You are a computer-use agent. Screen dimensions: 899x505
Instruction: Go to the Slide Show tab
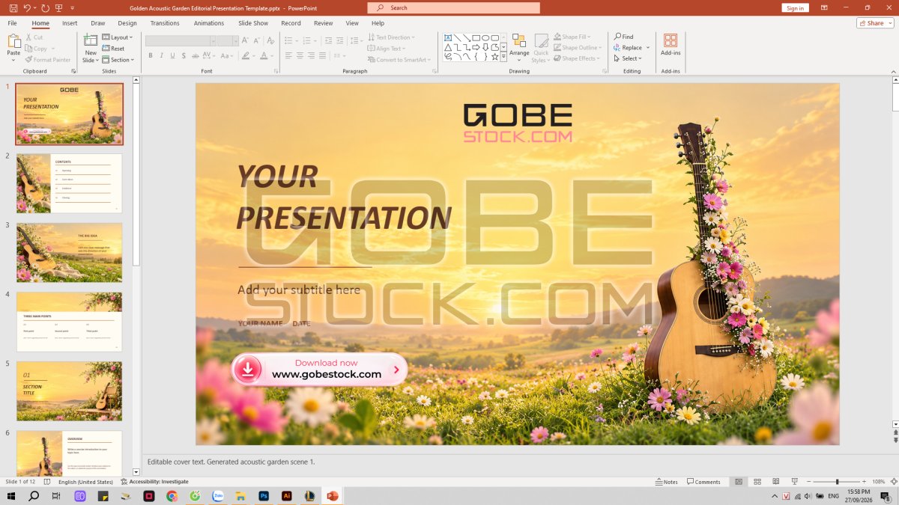pyautogui.click(x=253, y=23)
